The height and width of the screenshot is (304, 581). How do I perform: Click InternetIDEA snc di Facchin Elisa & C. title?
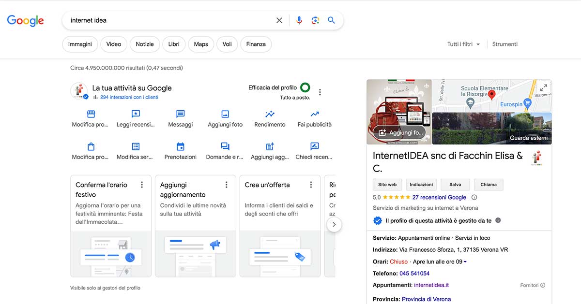pyautogui.click(x=448, y=162)
